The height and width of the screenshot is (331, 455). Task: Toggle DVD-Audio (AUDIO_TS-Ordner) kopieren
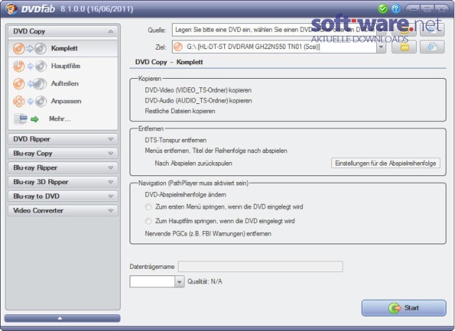point(198,101)
